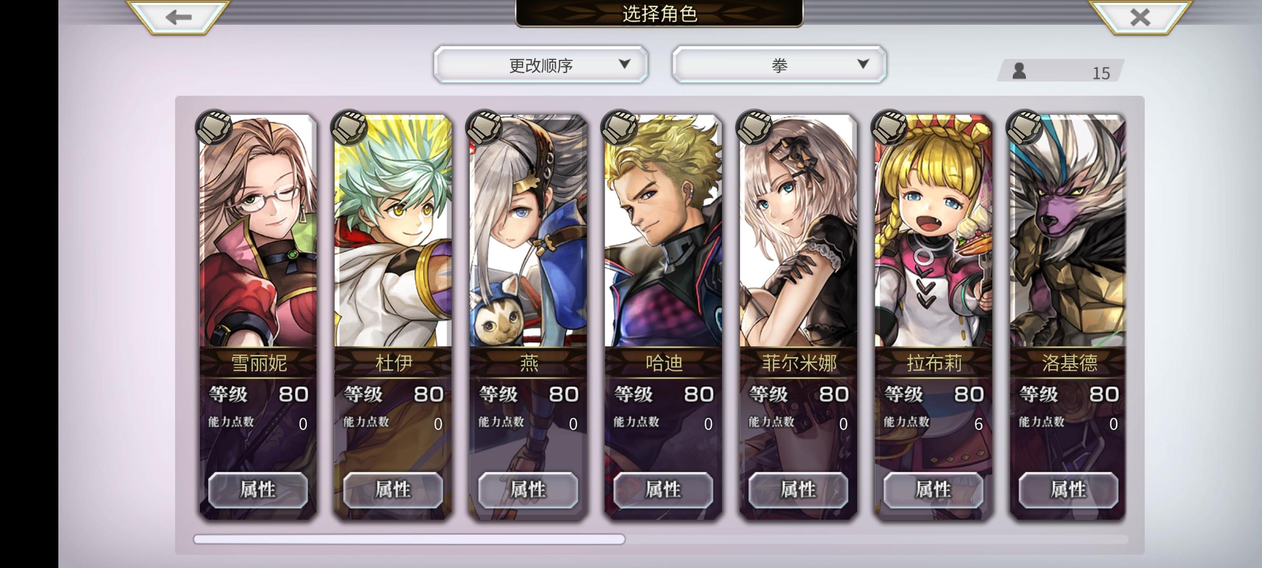The height and width of the screenshot is (568, 1262).
Task: Click the fist icon on 哈迪's card
Action: pyautogui.click(x=619, y=127)
